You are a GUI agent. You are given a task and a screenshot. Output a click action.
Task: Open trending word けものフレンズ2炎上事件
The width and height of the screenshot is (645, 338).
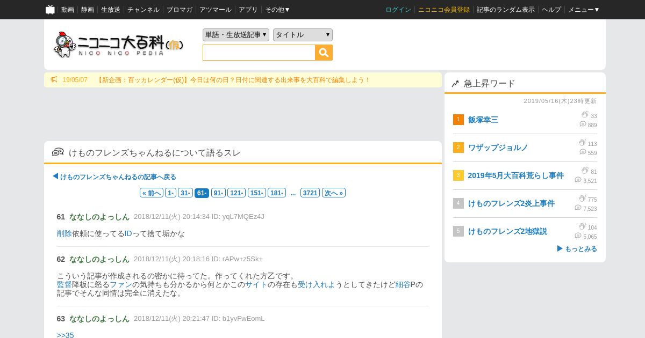tap(511, 203)
